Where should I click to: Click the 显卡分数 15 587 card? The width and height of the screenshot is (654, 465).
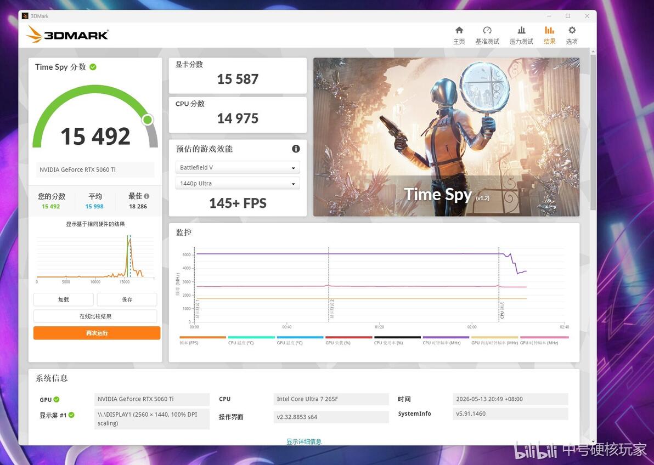238,75
